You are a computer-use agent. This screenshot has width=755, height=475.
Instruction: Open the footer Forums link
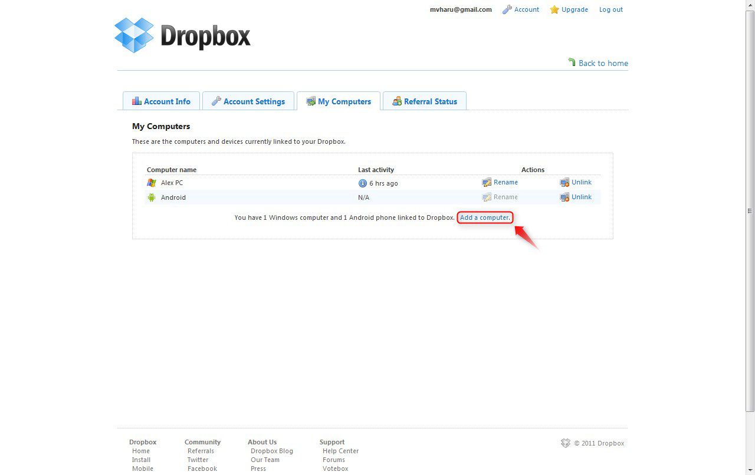click(x=334, y=460)
